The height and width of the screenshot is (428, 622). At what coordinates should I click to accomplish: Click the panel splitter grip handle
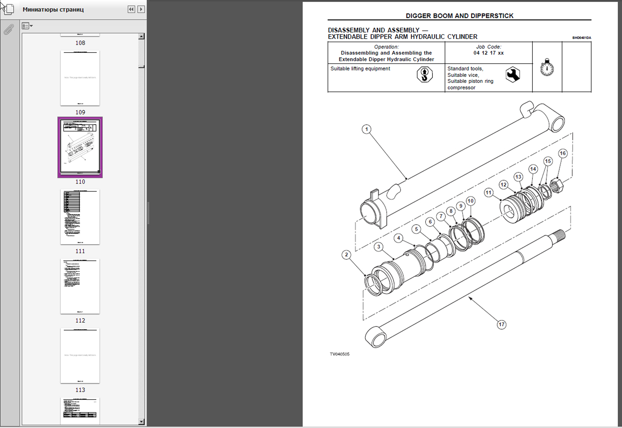pos(148,213)
